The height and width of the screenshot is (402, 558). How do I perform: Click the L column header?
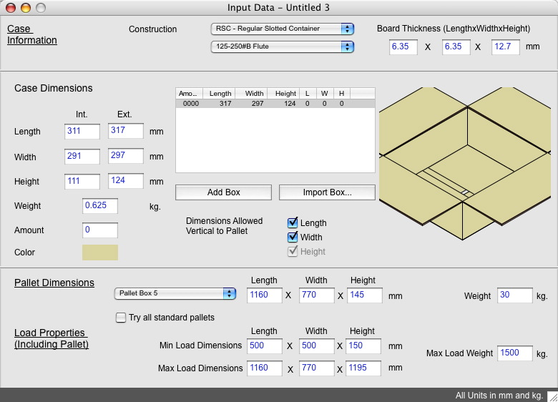pos(308,94)
